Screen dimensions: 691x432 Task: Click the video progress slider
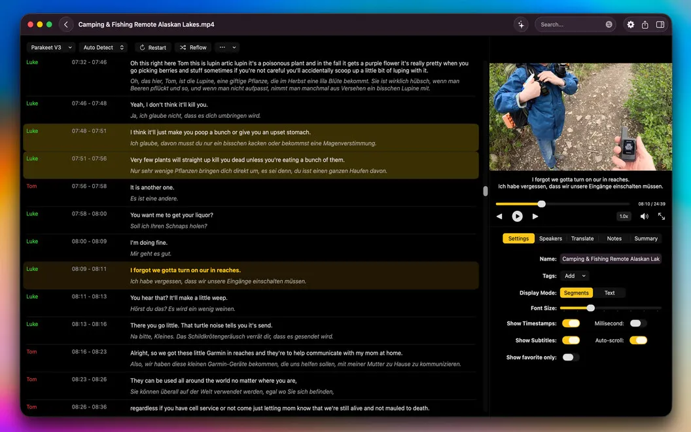pos(562,204)
